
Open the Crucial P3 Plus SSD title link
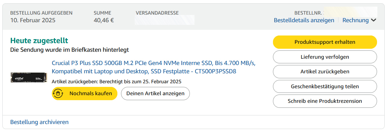tap(154, 67)
